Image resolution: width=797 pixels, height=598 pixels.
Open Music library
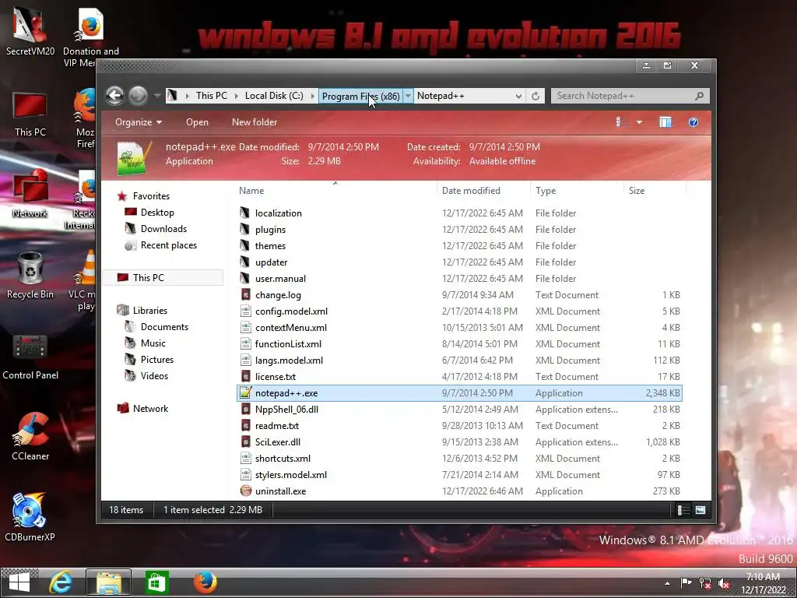[153, 343]
